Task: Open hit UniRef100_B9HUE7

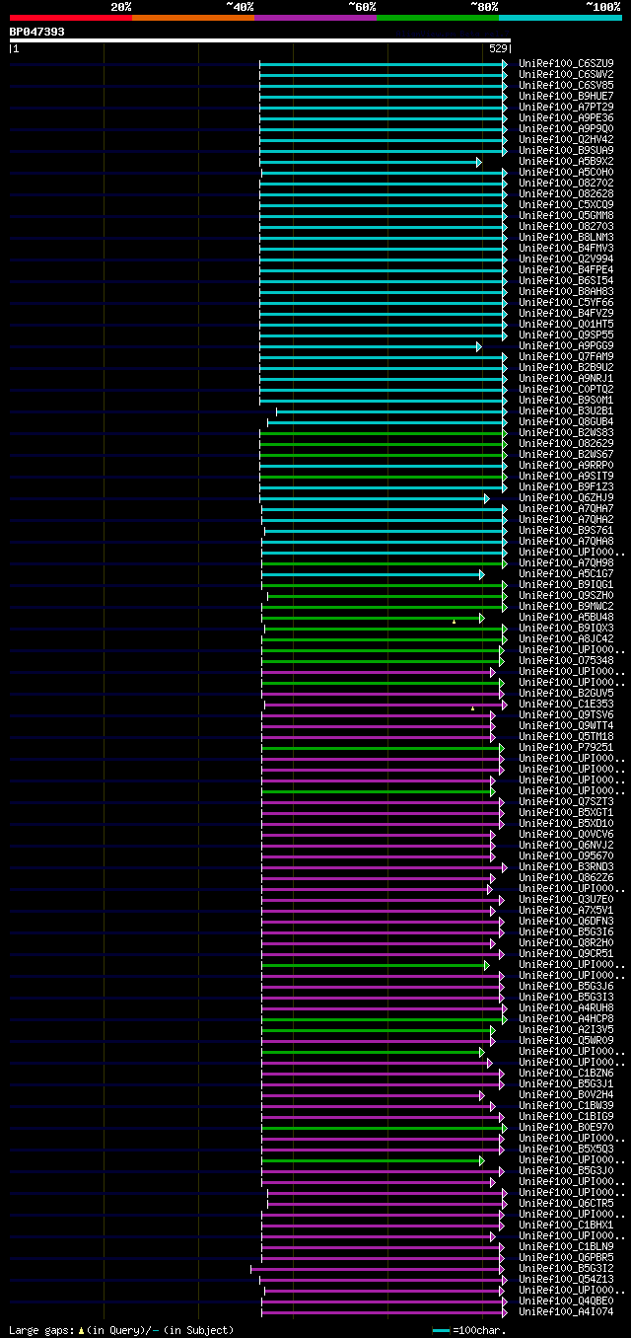Action: coord(566,96)
